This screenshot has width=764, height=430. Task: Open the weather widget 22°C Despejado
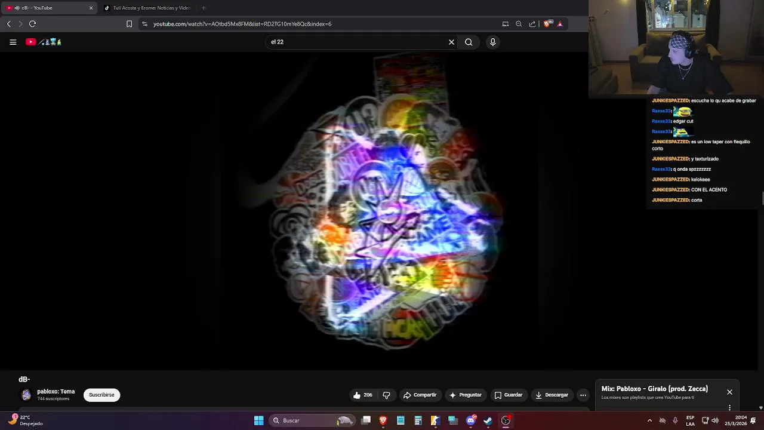(25, 420)
